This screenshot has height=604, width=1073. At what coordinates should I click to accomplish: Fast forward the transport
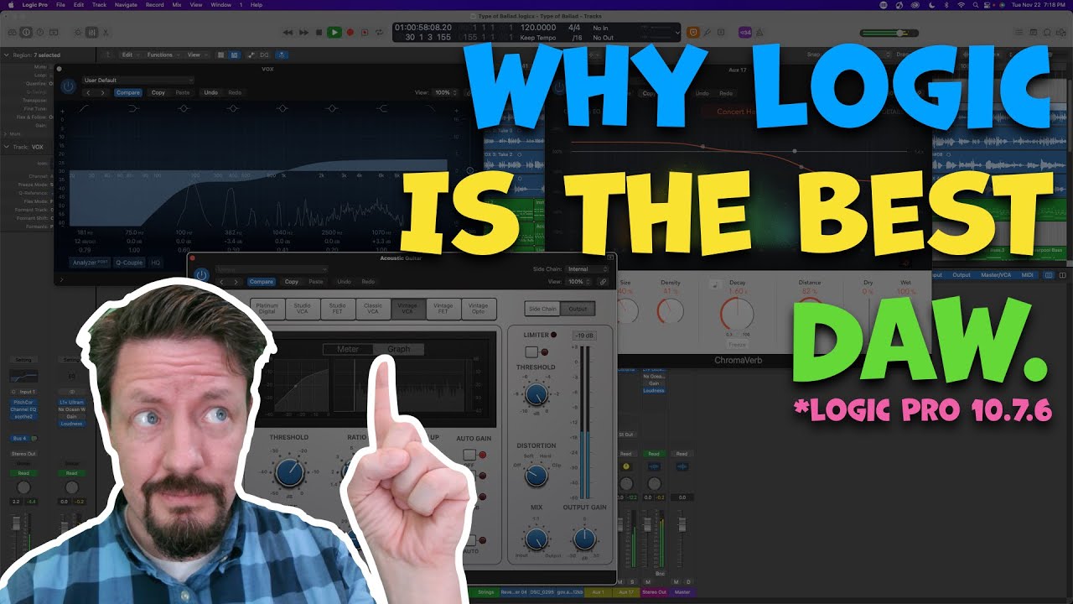[303, 32]
